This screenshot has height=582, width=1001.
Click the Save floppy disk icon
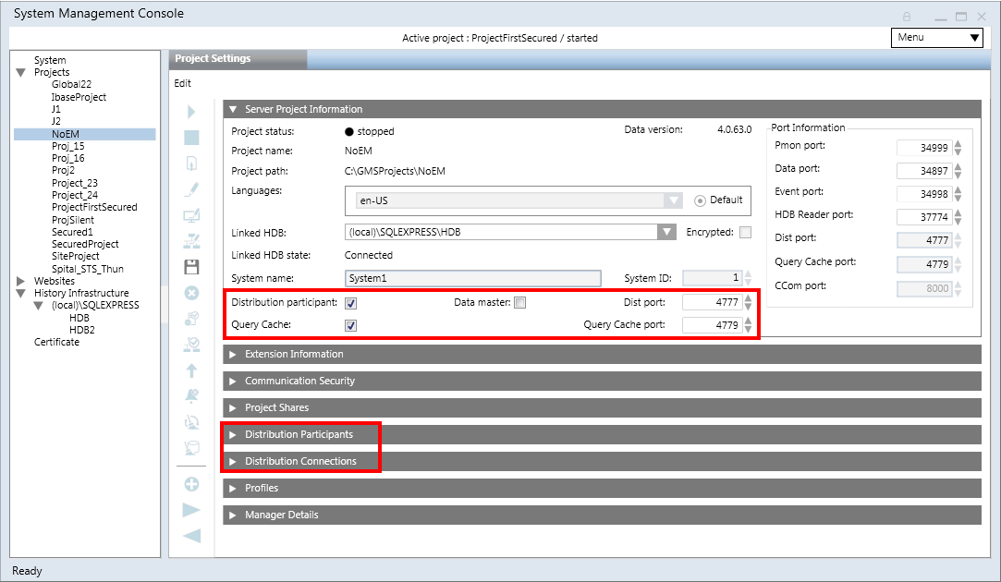[192, 267]
